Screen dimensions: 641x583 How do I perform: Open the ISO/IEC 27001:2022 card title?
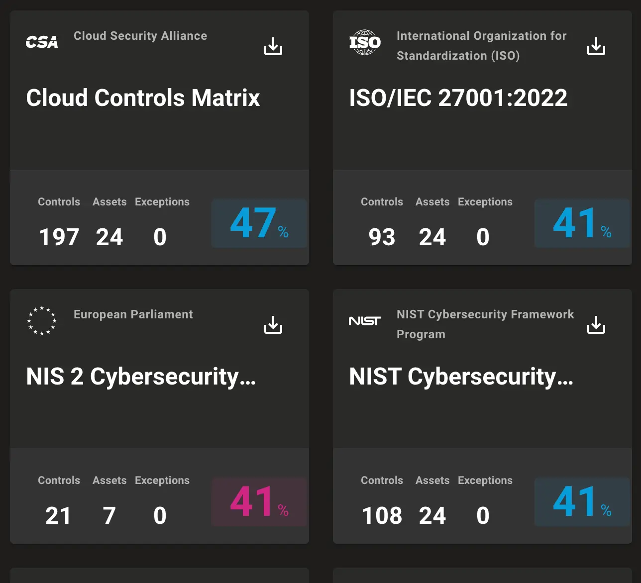(x=458, y=97)
